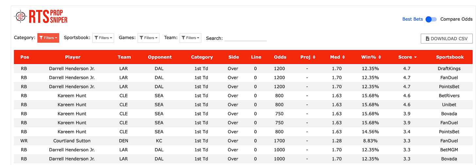476x165 pixels.
Task: Click Kareem Hunt in the BetRivers row
Action: coord(72,96)
